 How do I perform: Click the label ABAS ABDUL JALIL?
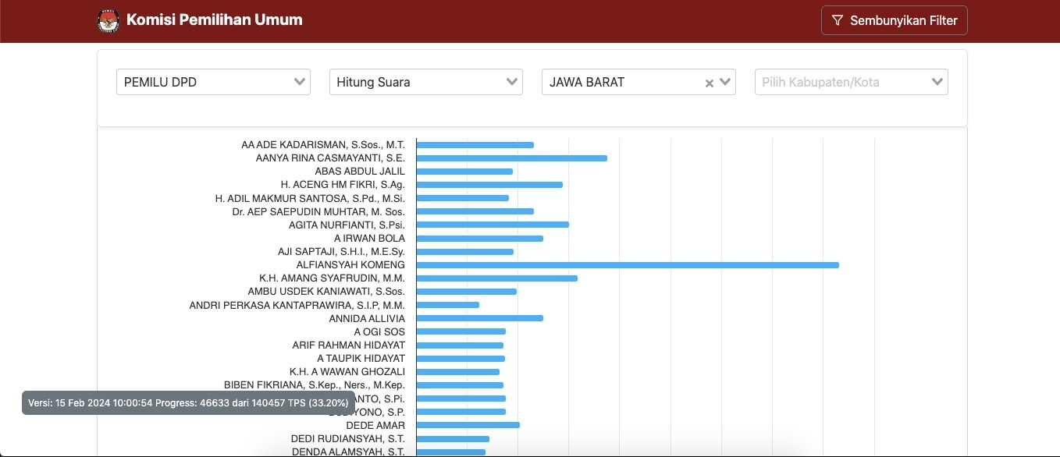tap(360, 172)
